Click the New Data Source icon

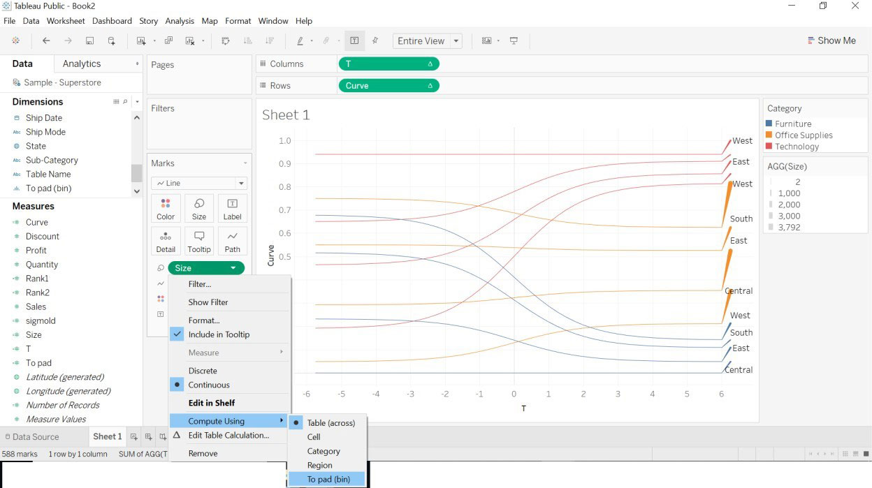tap(112, 40)
